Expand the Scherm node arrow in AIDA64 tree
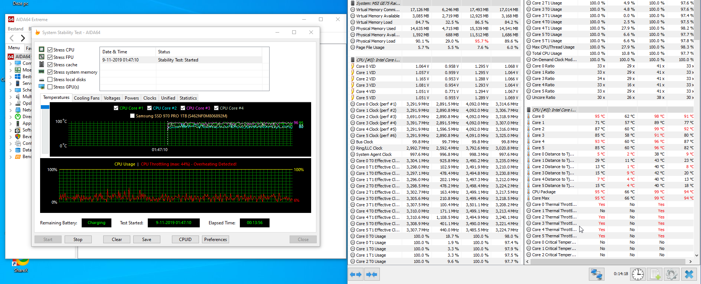Image resolution: width=701 pixels, height=284 pixels. [x=10, y=90]
